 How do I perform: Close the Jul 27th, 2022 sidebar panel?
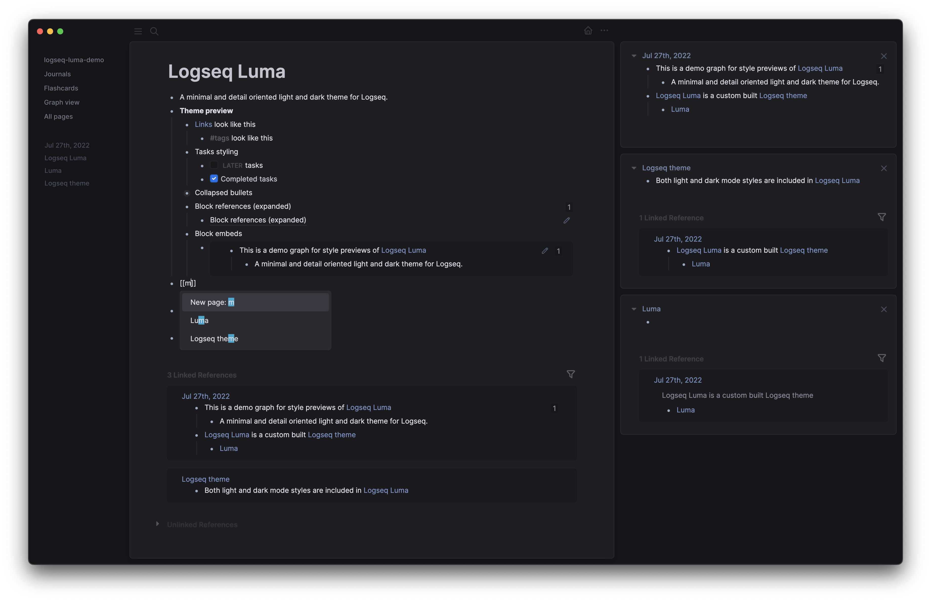tap(884, 56)
